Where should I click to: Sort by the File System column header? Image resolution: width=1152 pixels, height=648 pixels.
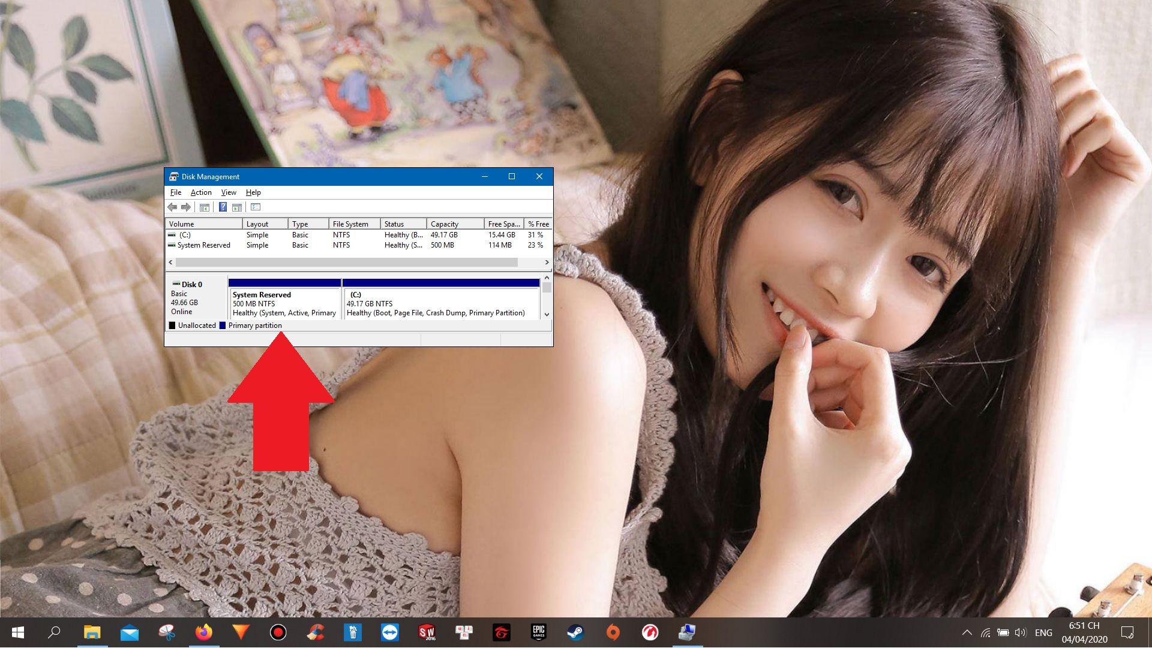point(355,224)
